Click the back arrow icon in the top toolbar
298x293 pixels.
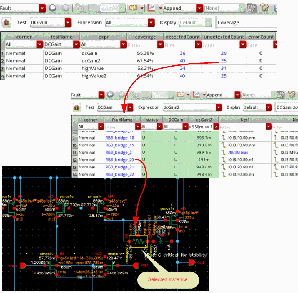[52, 8]
